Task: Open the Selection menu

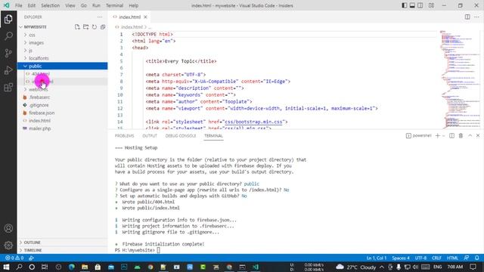Action: (x=51, y=5)
